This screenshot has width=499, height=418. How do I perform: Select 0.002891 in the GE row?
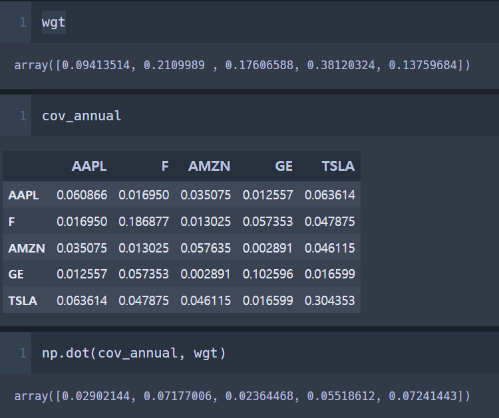206,274
